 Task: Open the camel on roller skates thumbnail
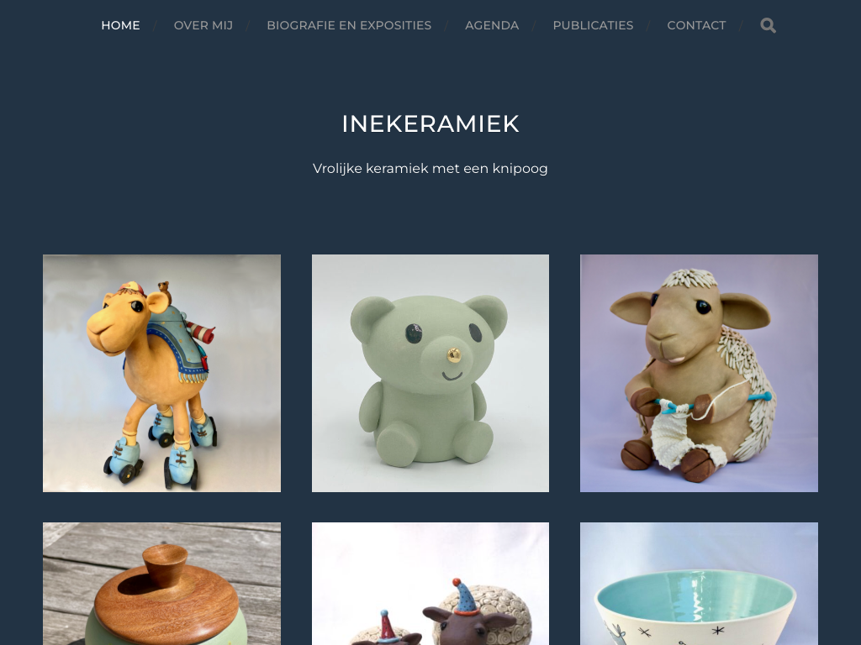(x=161, y=373)
